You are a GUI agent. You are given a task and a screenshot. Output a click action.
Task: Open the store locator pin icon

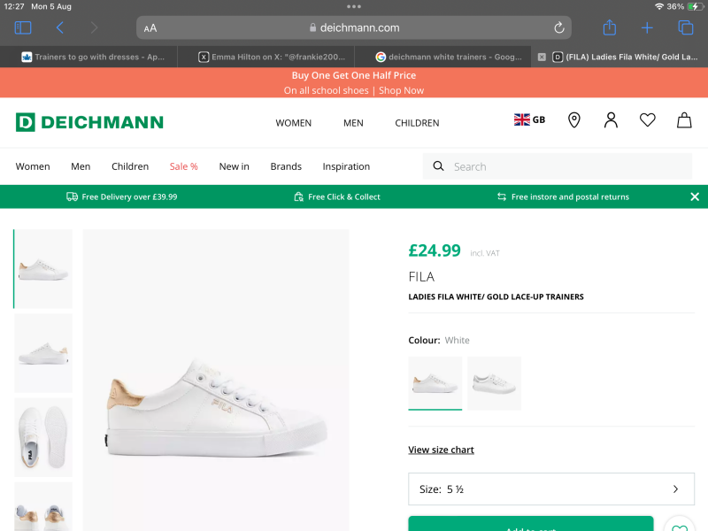click(x=573, y=120)
